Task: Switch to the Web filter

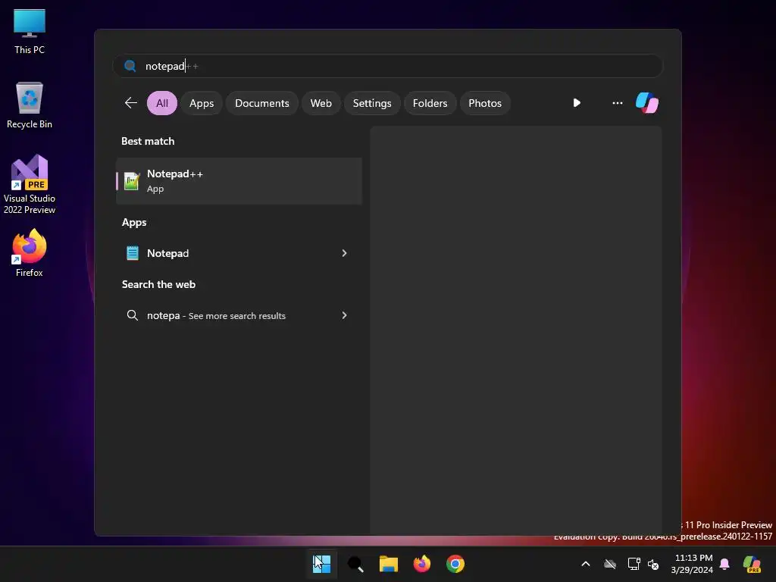Action: tap(321, 103)
